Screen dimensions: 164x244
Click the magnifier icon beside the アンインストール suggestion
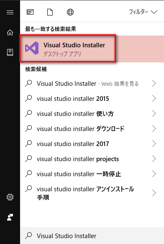click(28, 189)
